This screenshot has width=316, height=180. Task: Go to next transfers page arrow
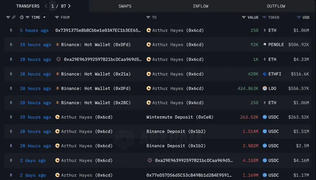click(x=69, y=6)
